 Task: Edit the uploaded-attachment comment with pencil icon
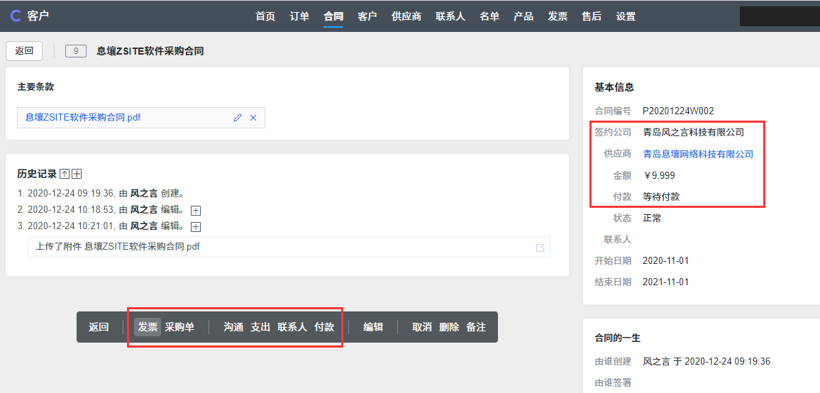tap(541, 248)
